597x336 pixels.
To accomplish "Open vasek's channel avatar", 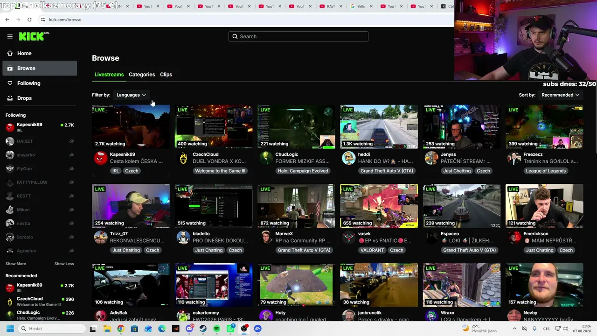I will tap(348, 238).
